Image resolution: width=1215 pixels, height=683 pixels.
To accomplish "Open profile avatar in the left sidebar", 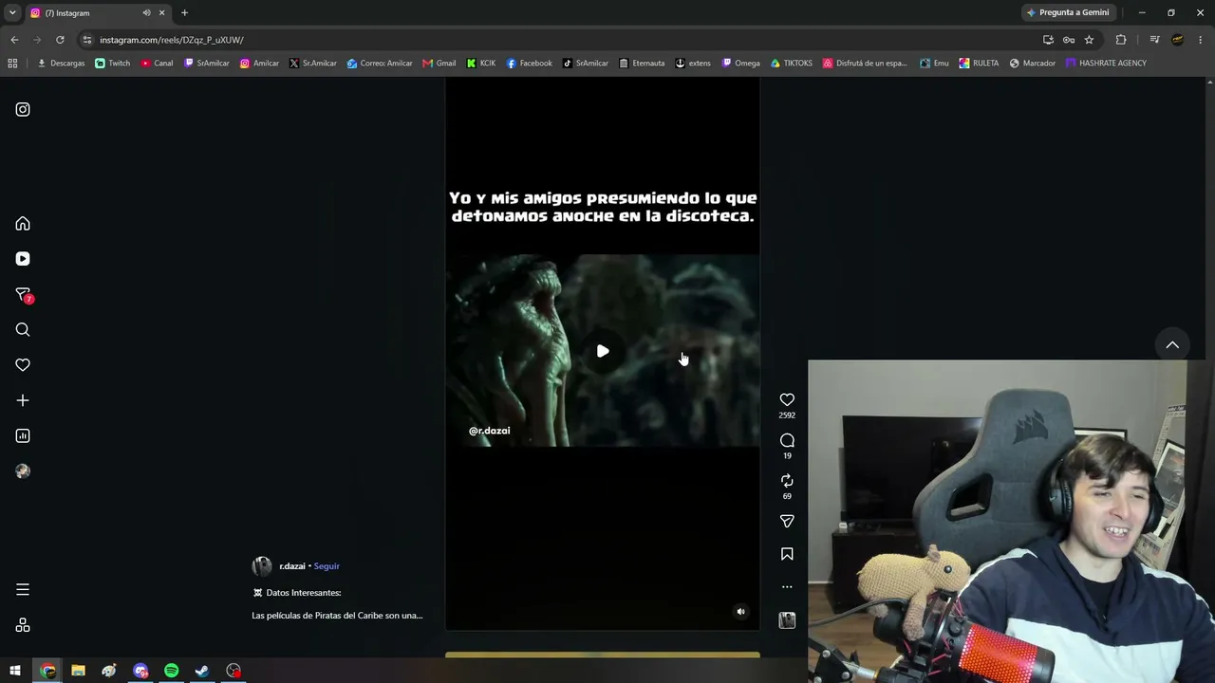I will pyautogui.click(x=23, y=471).
